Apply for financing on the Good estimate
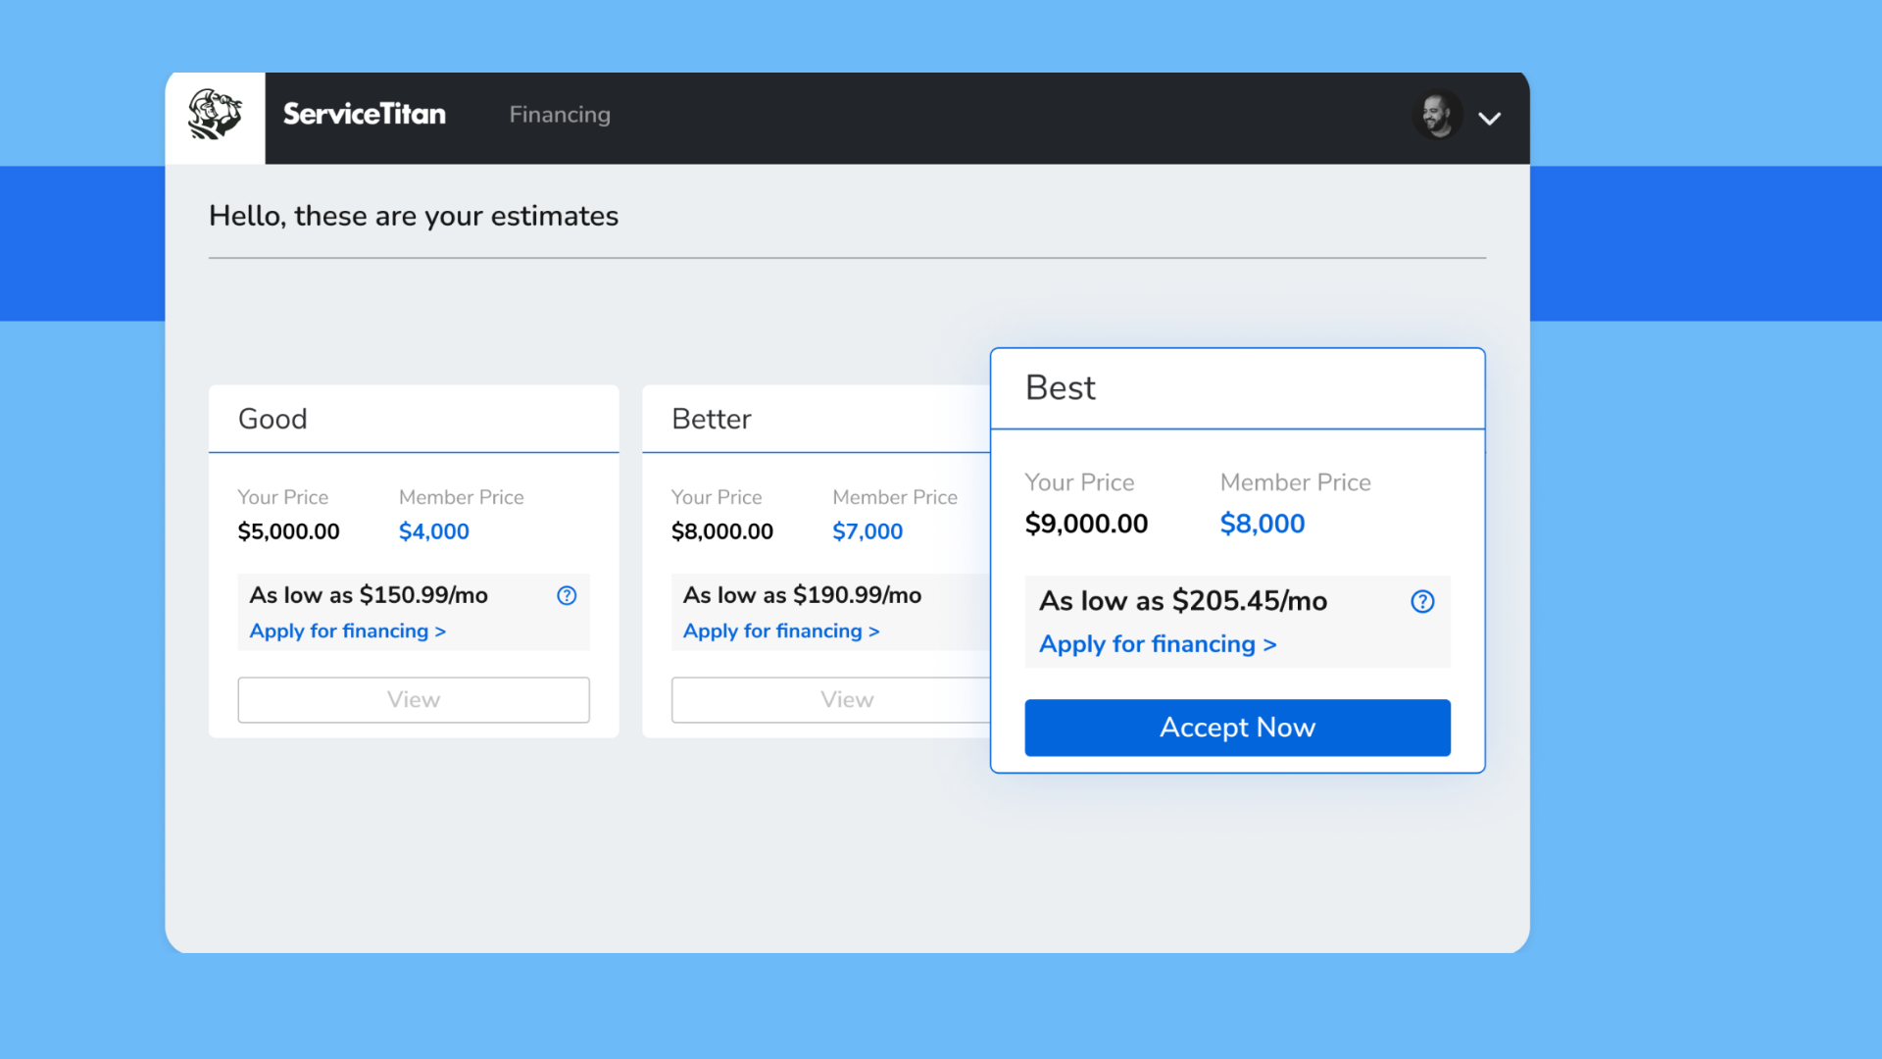This screenshot has width=1882, height=1059. click(x=347, y=631)
